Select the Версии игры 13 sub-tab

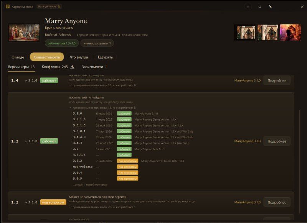click(21, 67)
